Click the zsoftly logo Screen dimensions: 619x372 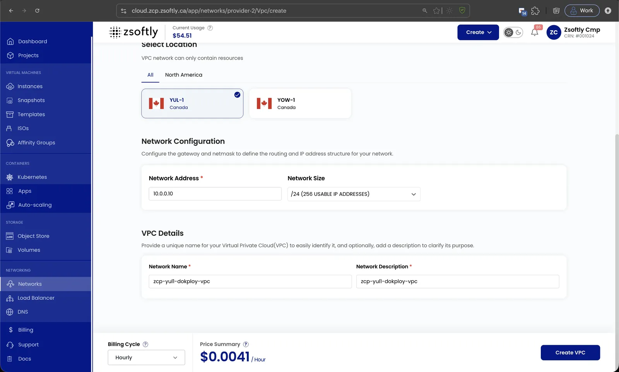pyautogui.click(x=133, y=32)
